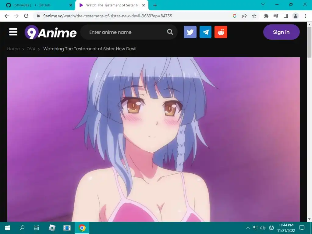312x234 pixels.
Task: Open Windows taskbar search
Action: (x=22, y=228)
